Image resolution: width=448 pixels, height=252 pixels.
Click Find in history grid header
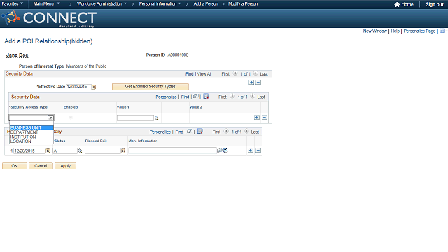pyautogui.click(x=179, y=132)
